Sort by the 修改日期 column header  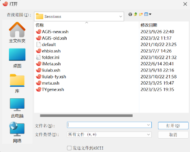coord(149,25)
